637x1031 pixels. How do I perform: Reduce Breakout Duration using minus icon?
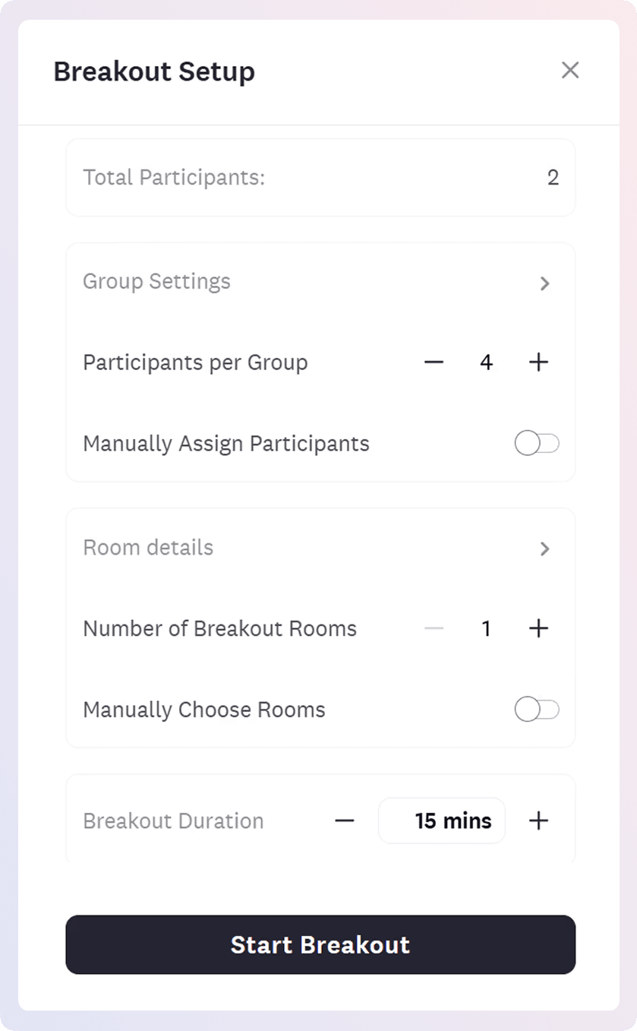coord(345,821)
